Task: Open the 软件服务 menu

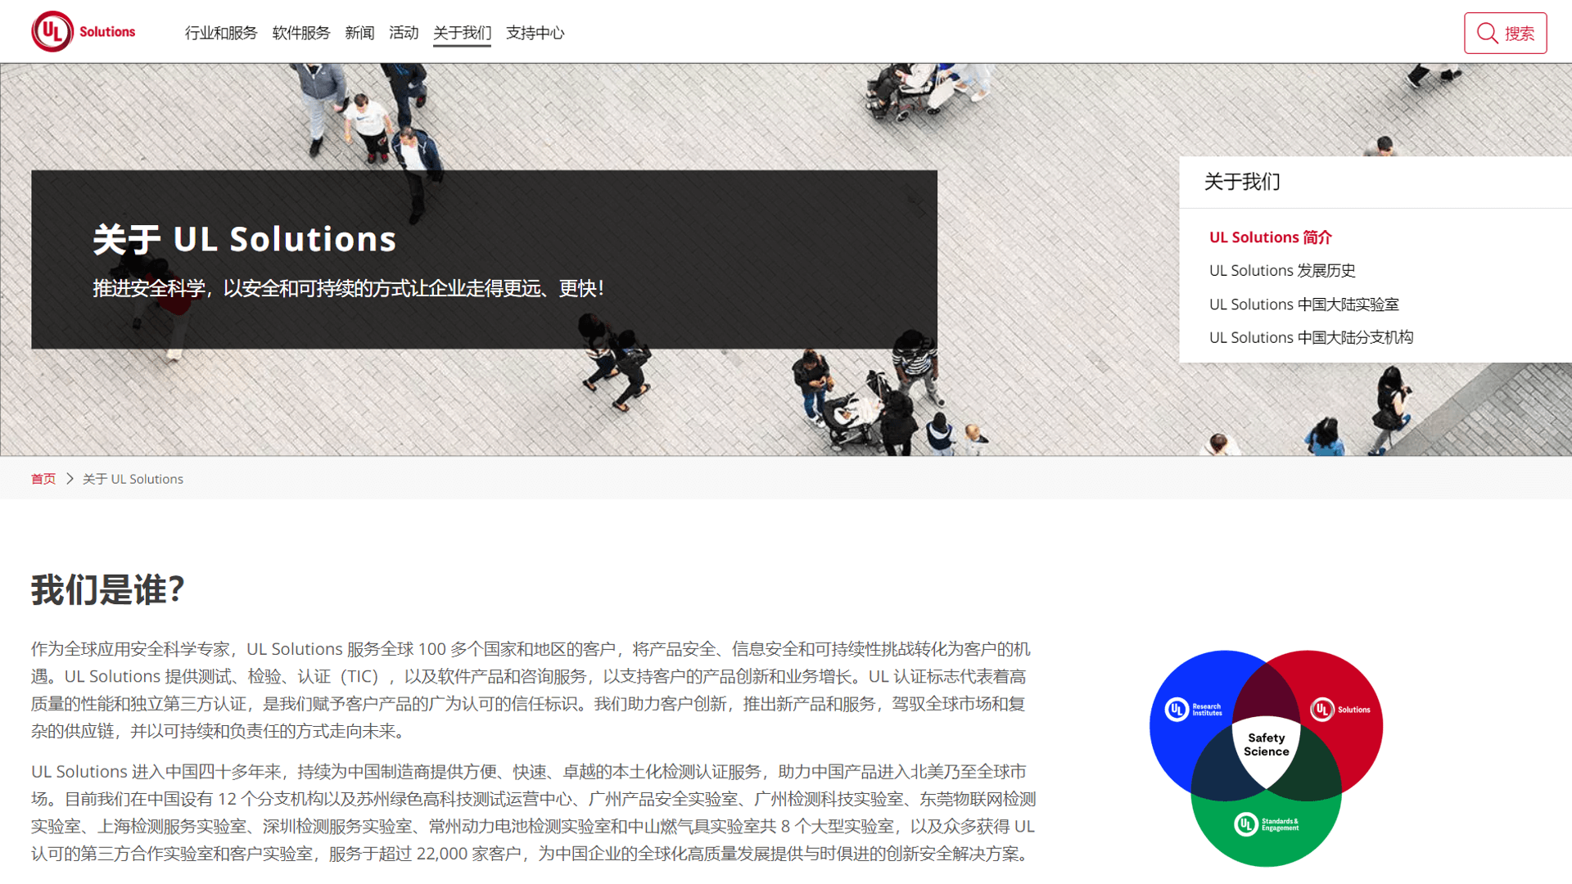Action: coord(301,33)
